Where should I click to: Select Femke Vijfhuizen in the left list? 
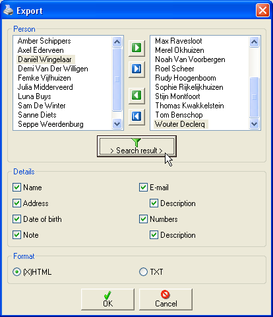44,78
